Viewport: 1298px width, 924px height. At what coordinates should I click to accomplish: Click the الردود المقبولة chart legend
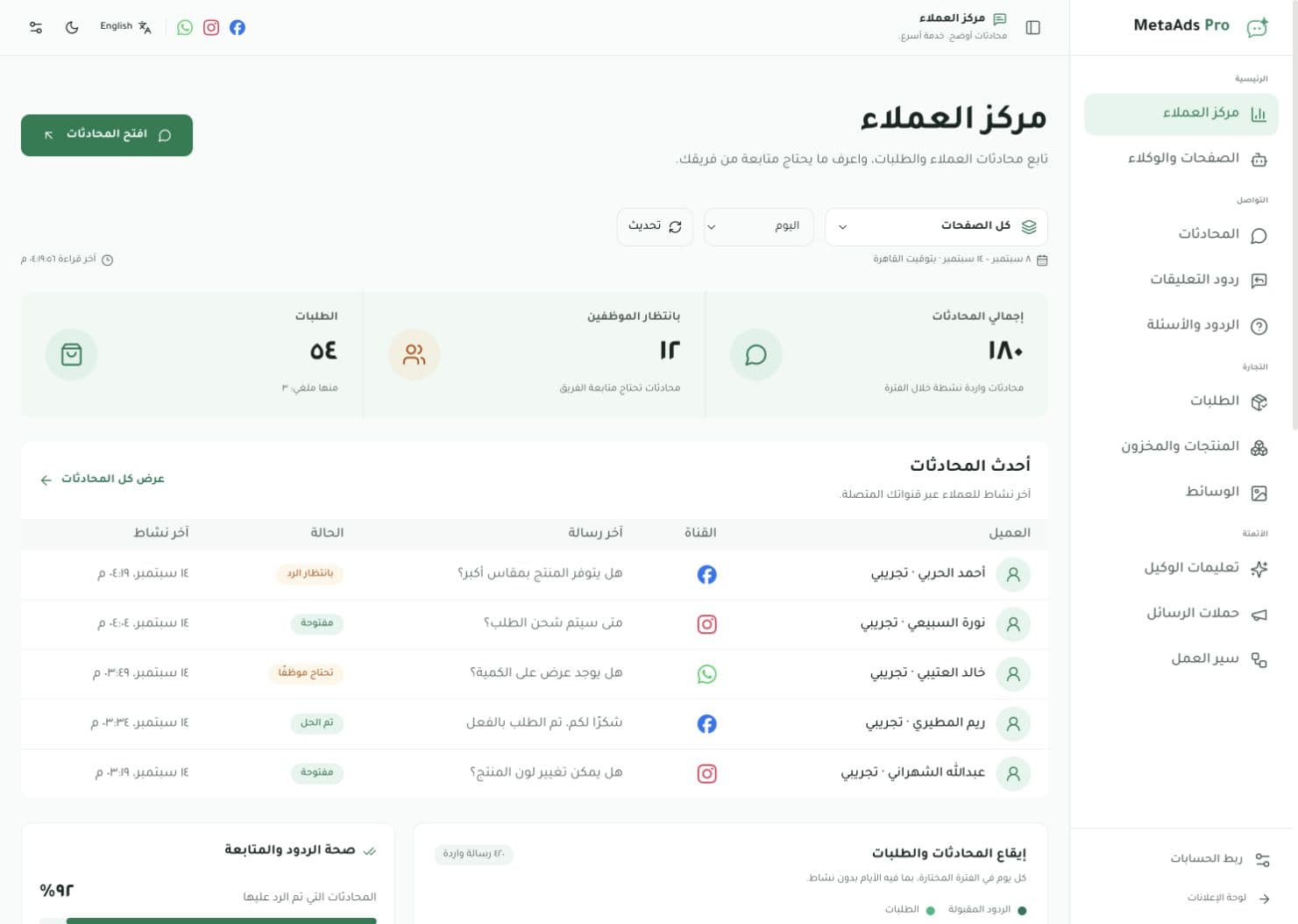pyautogui.click(x=987, y=910)
